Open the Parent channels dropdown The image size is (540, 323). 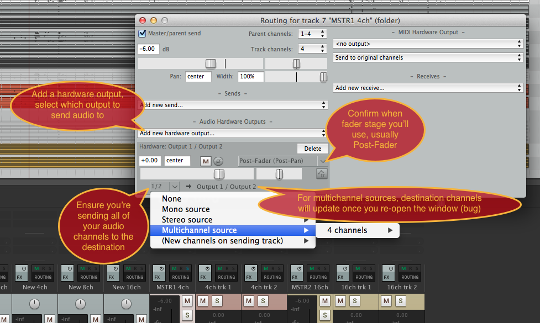[x=312, y=34]
